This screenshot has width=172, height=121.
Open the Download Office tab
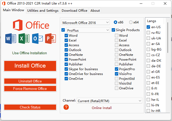(x=74, y=11)
